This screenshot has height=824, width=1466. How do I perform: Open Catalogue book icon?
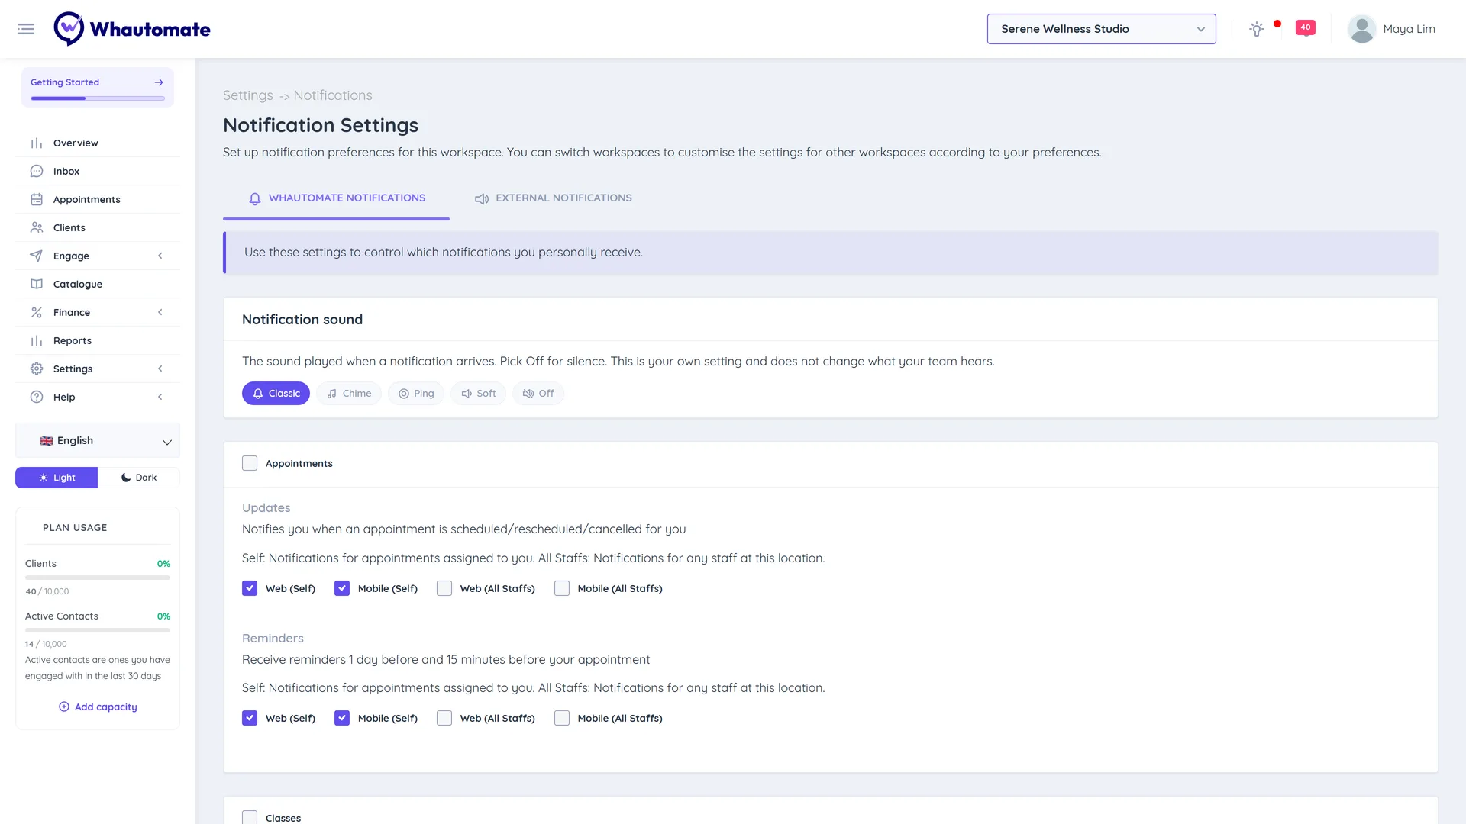point(37,285)
